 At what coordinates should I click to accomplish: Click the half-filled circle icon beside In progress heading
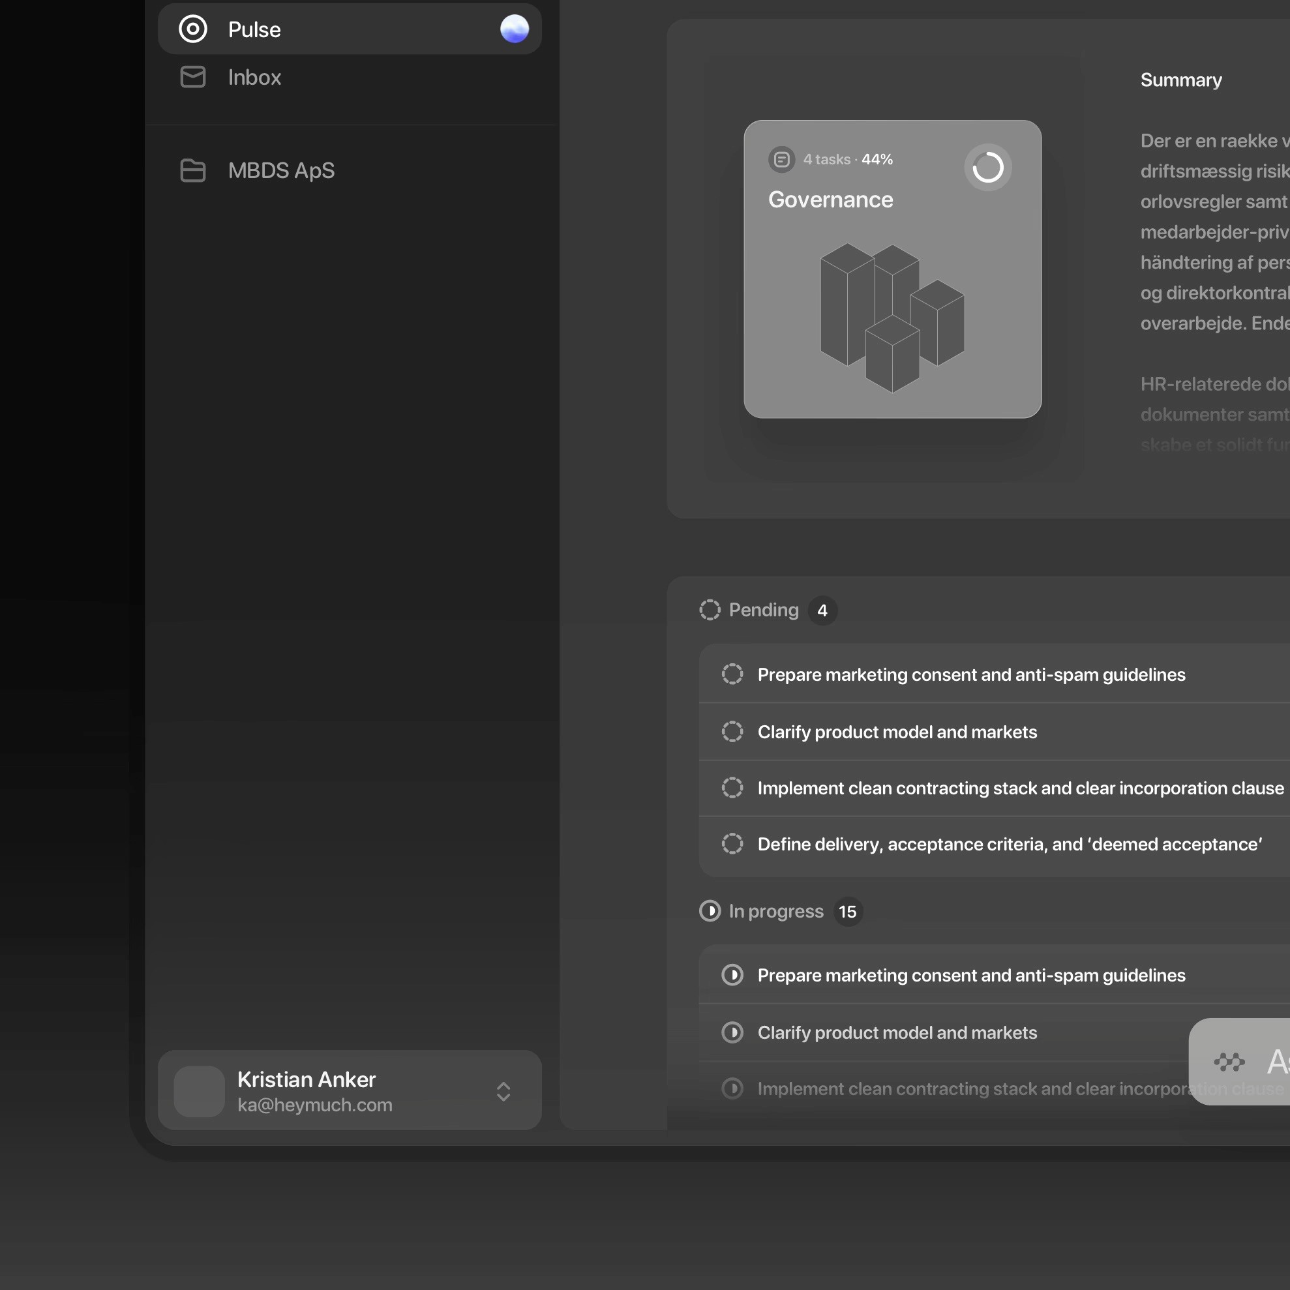710,910
